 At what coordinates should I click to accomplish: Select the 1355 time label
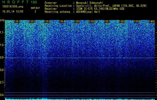tap(77, 21)
